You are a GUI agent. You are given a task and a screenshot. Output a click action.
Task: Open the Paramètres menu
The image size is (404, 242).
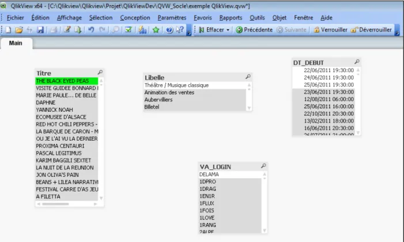(172, 18)
